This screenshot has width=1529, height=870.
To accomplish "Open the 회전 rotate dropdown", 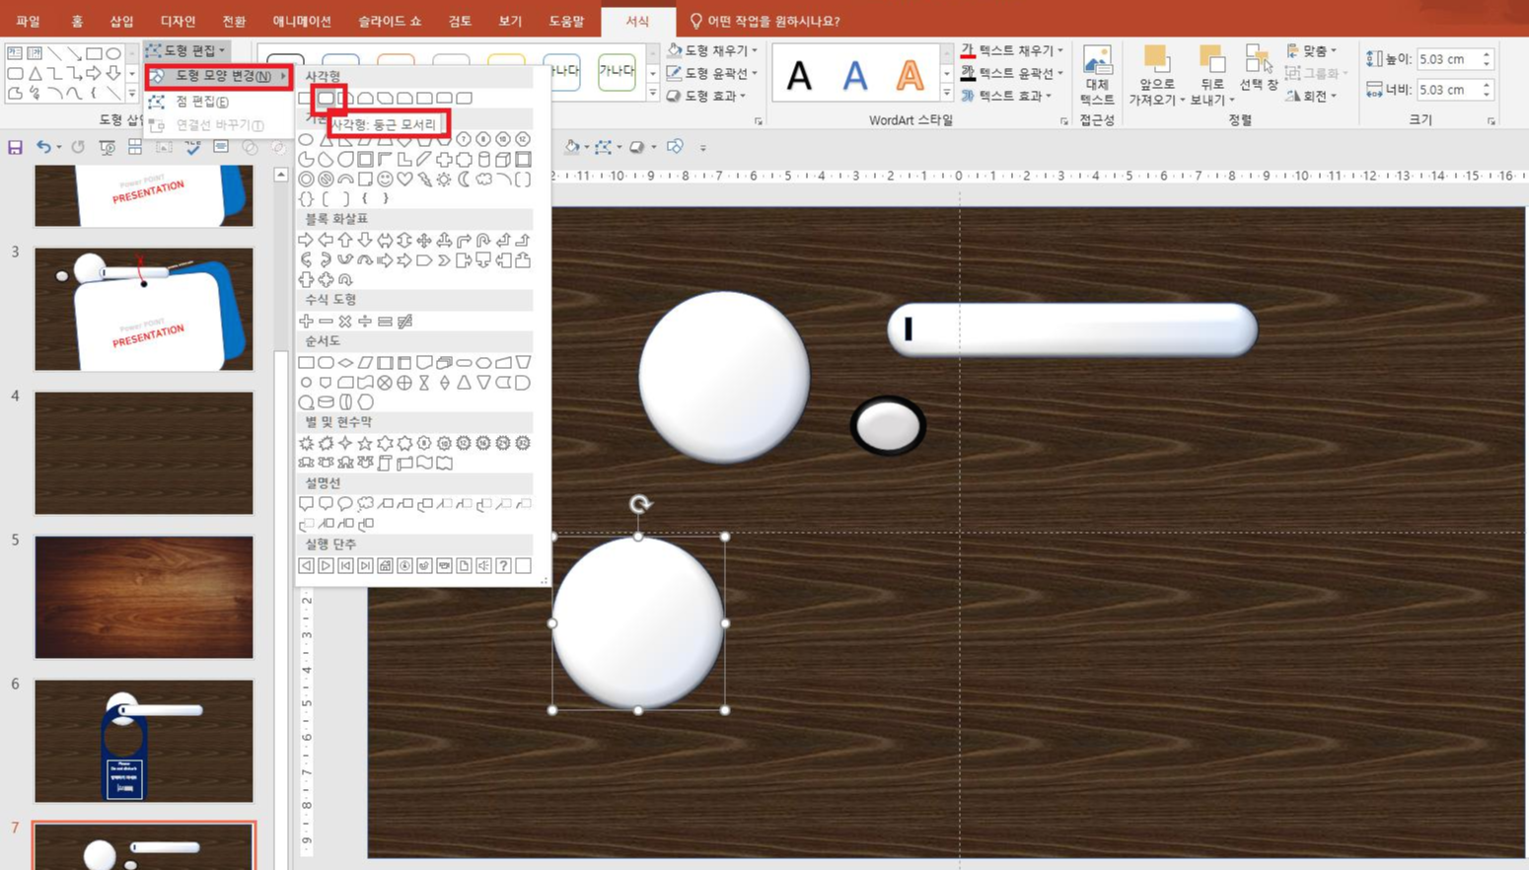I will [1312, 96].
